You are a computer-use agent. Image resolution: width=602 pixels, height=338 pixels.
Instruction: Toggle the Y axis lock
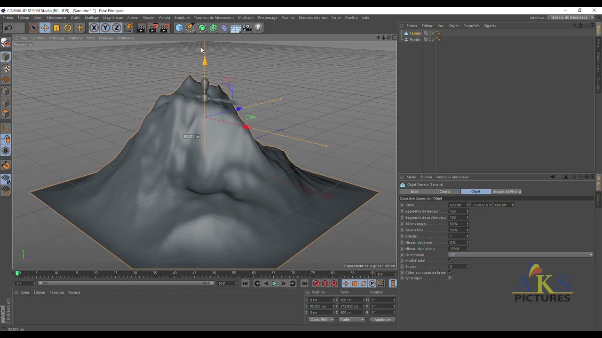tap(105, 28)
